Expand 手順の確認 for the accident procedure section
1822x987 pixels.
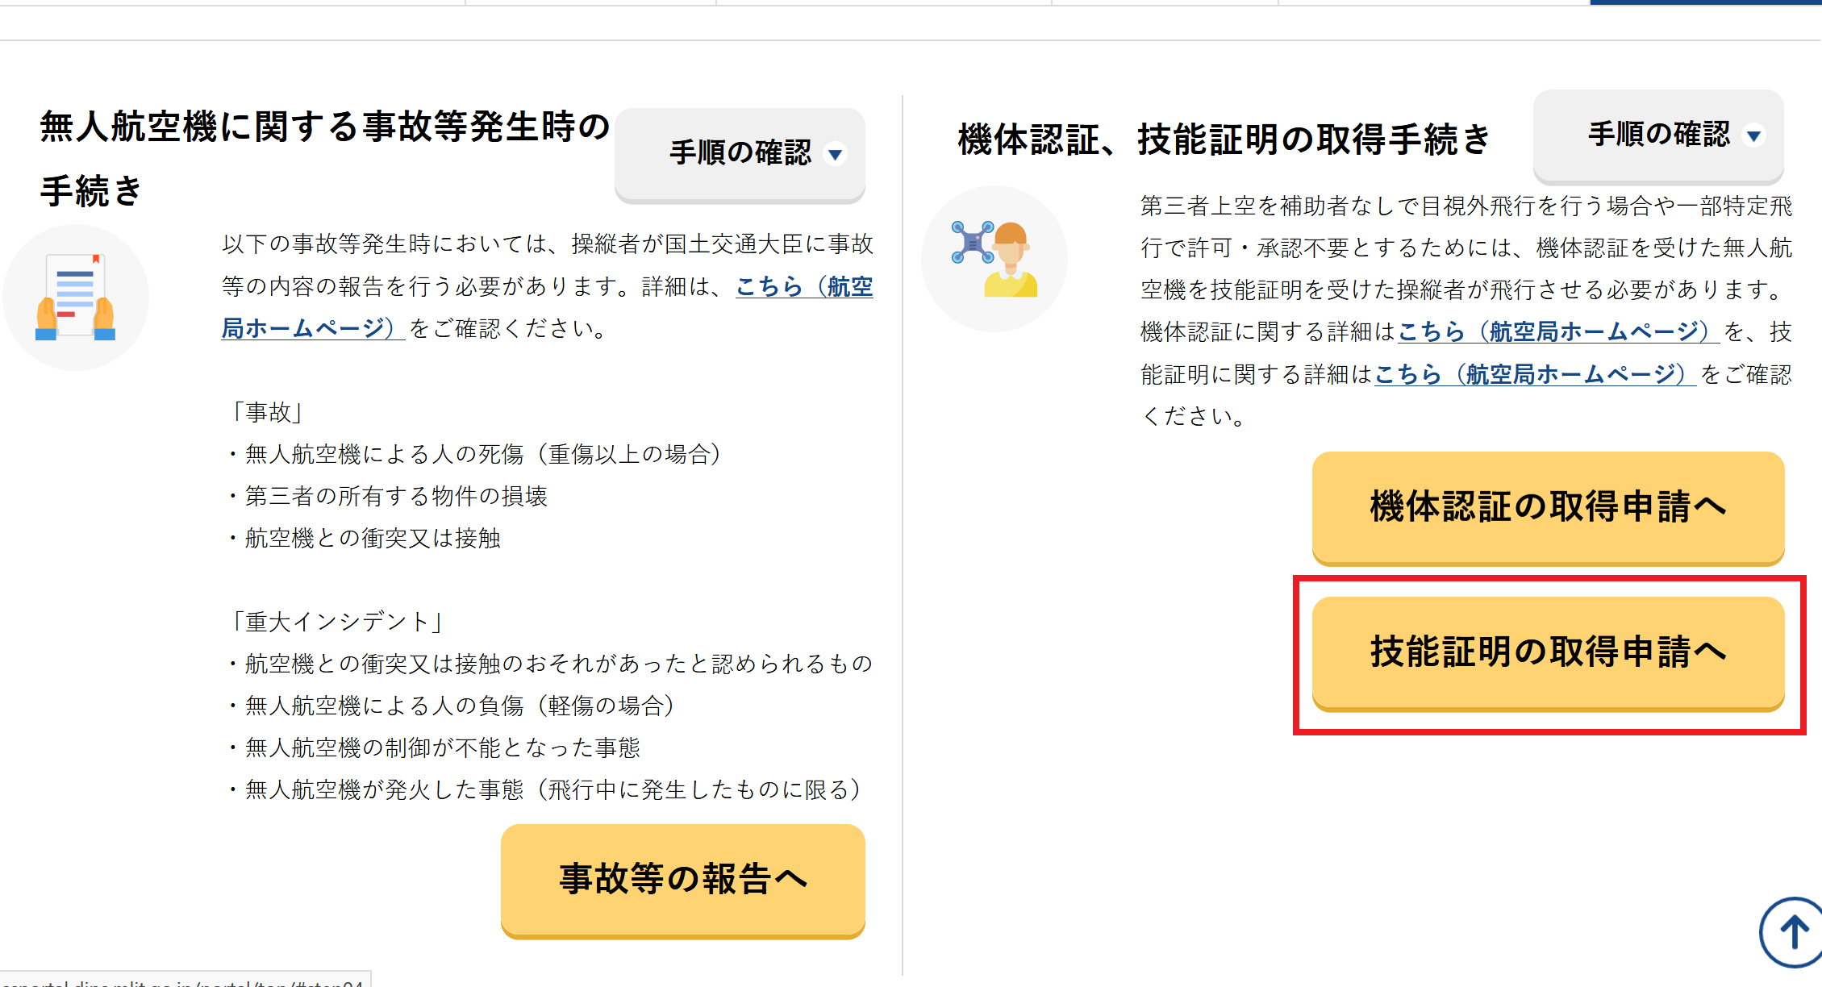coord(740,153)
